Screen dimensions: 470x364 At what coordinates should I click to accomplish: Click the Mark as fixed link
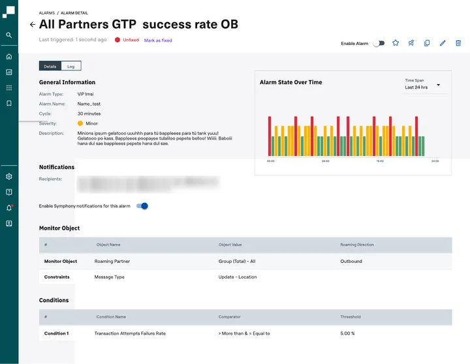[x=158, y=40]
